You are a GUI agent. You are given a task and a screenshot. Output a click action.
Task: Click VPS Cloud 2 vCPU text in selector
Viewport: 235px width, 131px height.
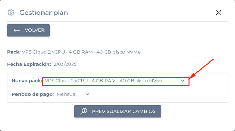pos(66,81)
